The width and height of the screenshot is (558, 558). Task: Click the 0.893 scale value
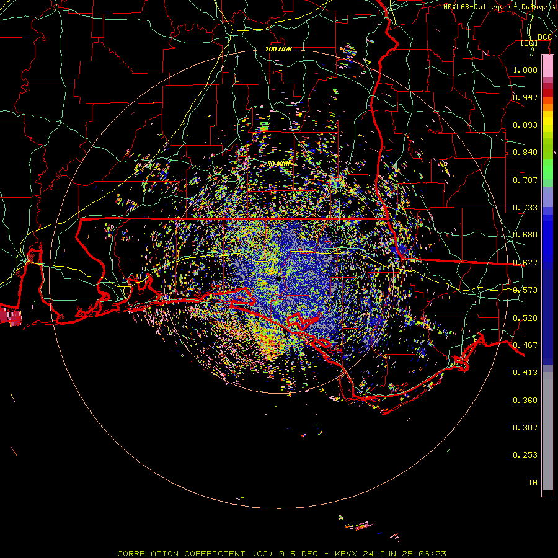tap(525, 125)
